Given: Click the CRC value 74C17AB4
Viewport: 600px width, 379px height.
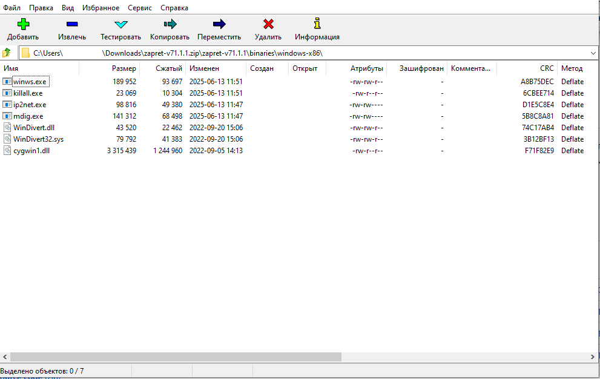Looking at the screenshot, I should (x=538, y=128).
